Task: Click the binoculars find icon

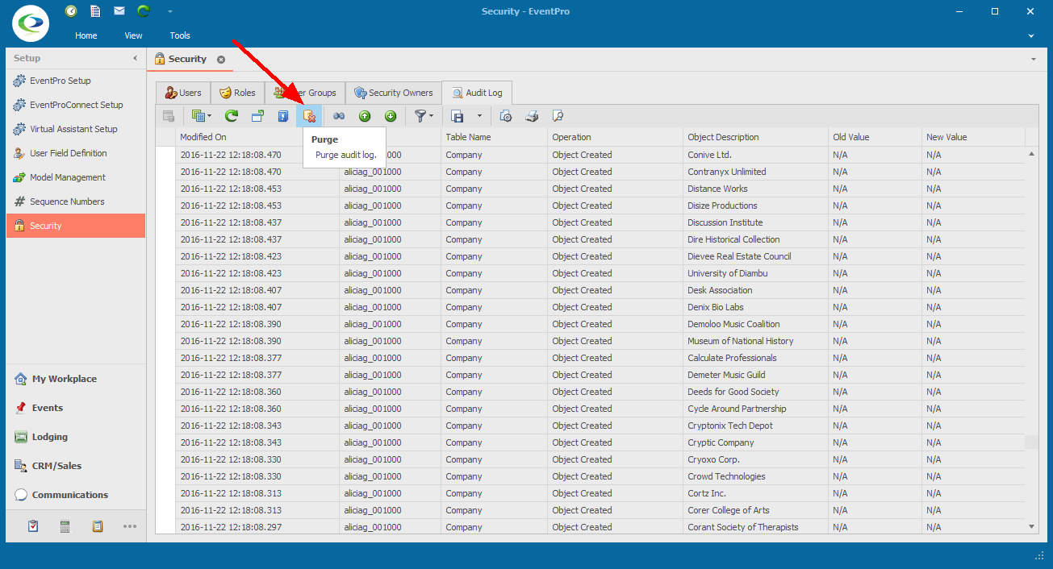Action: click(339, 116)
